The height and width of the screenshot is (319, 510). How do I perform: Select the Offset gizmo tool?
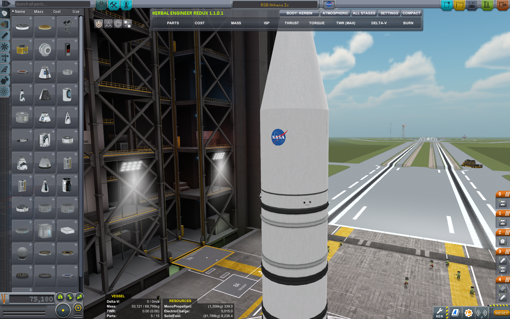tap(108, 24)
